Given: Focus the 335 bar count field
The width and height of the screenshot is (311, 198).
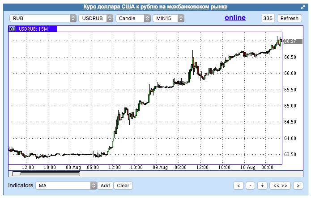Looking at the screenshot, I should [x=268, y=18].
